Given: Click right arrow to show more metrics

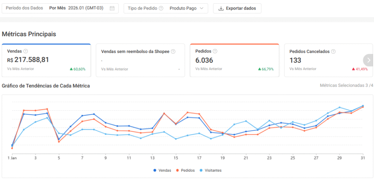Looking at the screenshot, I should [x=369, y=60].
